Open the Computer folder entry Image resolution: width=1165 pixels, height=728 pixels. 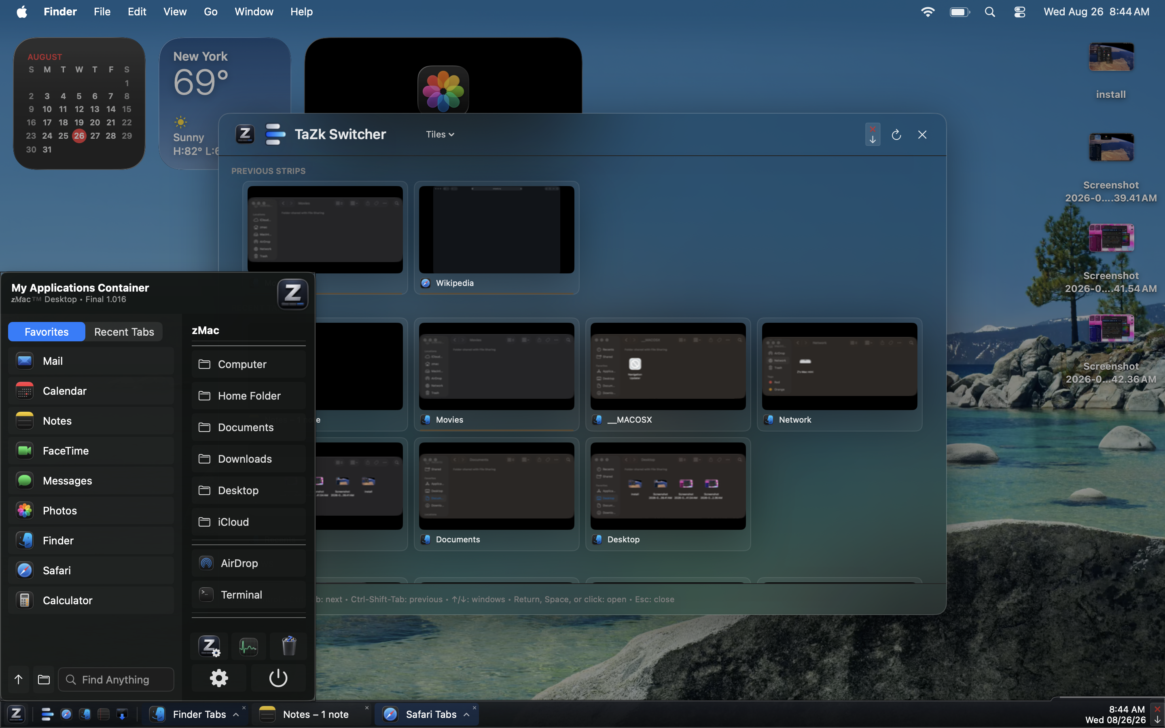(248, 364)
